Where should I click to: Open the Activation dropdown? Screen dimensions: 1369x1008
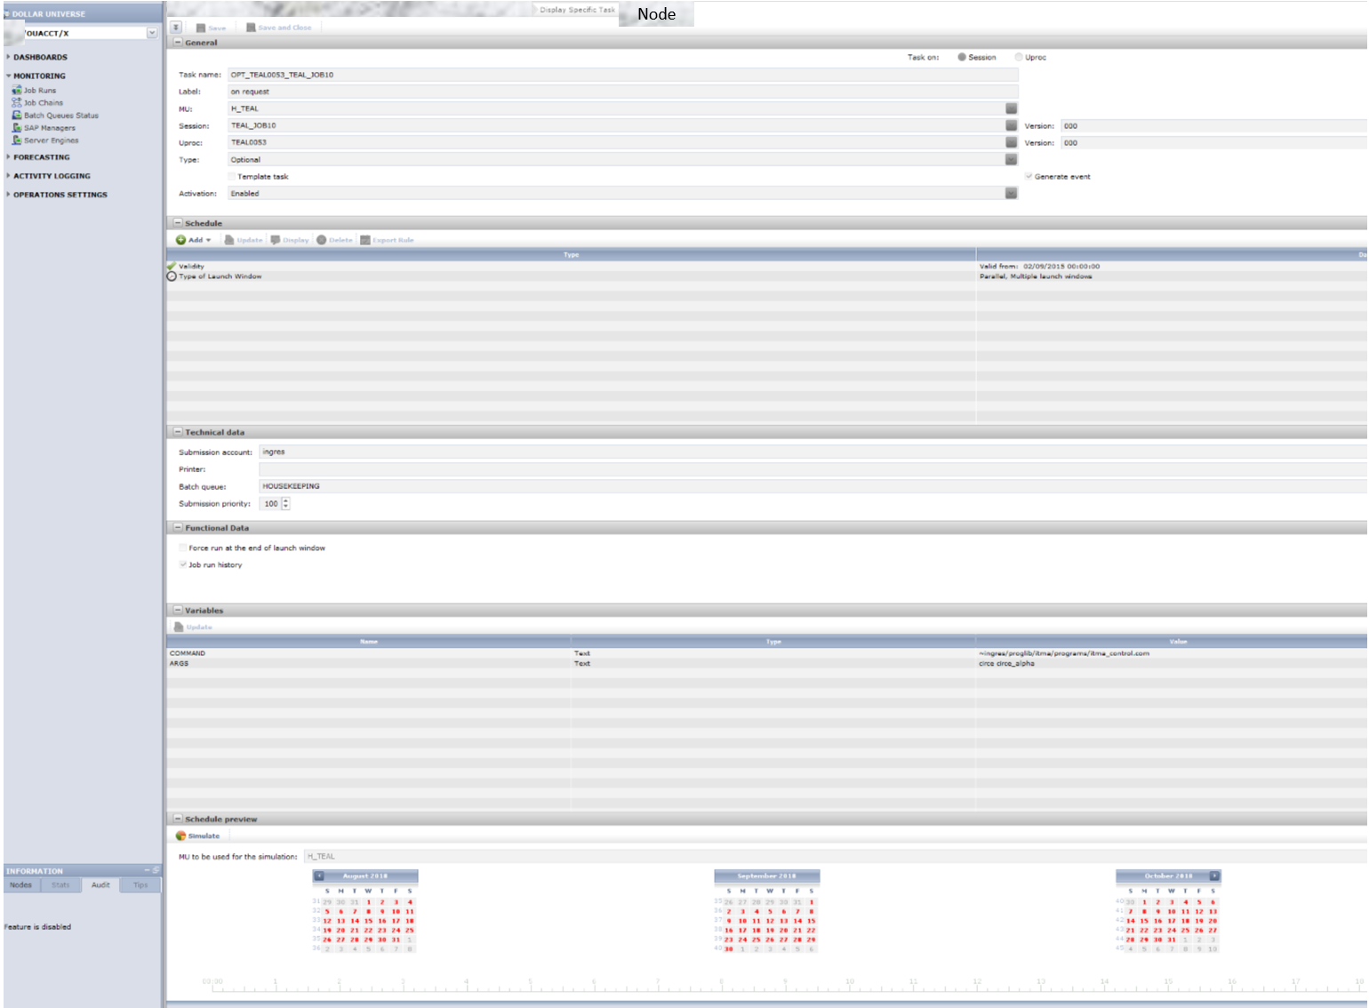(1011, 194)
